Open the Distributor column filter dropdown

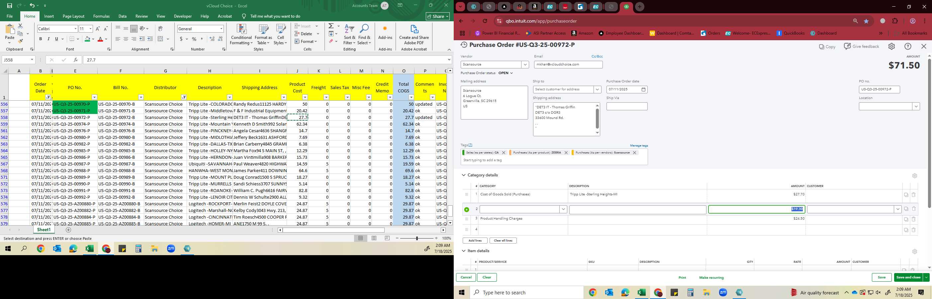184,97
